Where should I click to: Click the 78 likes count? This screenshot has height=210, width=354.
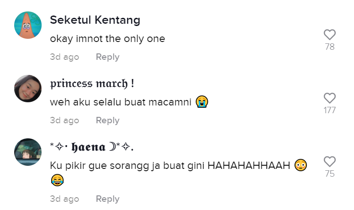[x=329, y=47]
